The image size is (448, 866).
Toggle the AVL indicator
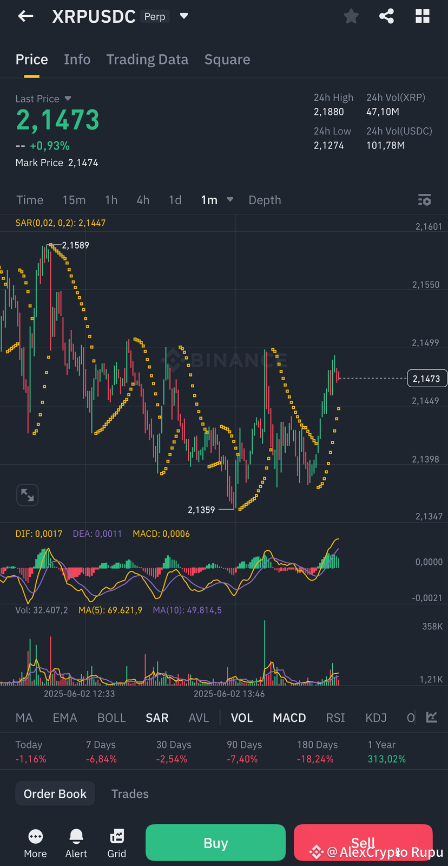coord(199,718)
